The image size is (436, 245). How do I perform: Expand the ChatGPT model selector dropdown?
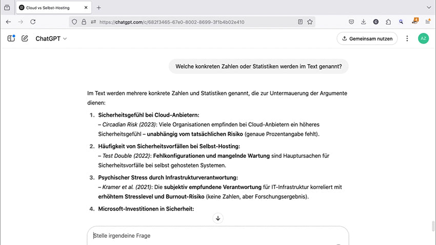51,38
